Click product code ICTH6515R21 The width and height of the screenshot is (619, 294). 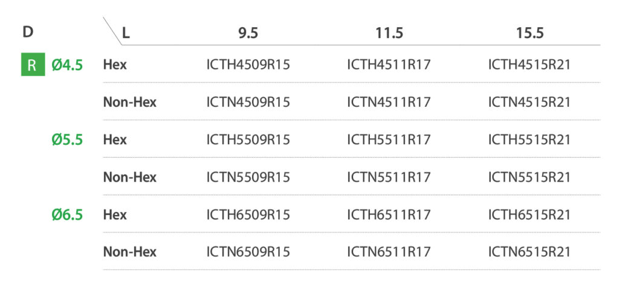[x=530, y=215]
